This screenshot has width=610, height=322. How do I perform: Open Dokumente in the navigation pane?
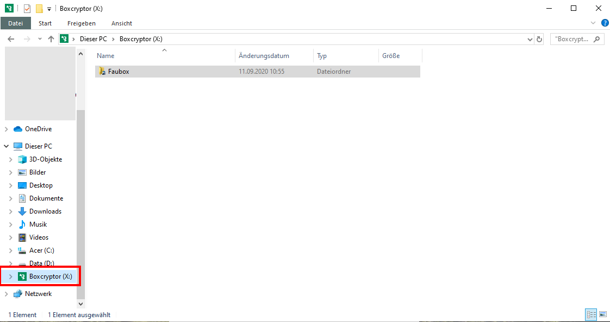pos(46,198)
